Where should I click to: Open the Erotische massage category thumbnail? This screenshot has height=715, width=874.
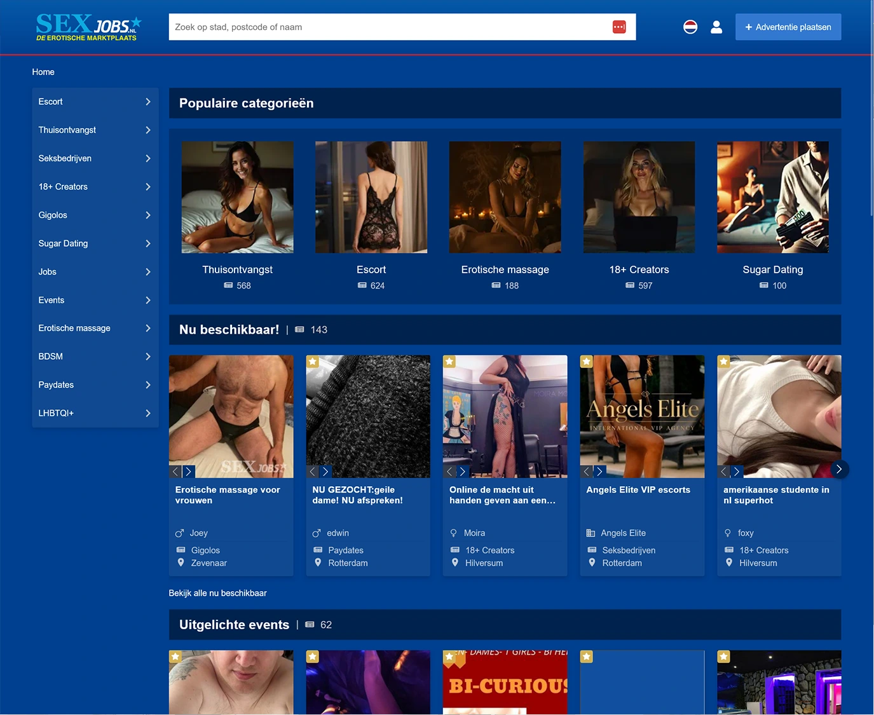point(505,197)
